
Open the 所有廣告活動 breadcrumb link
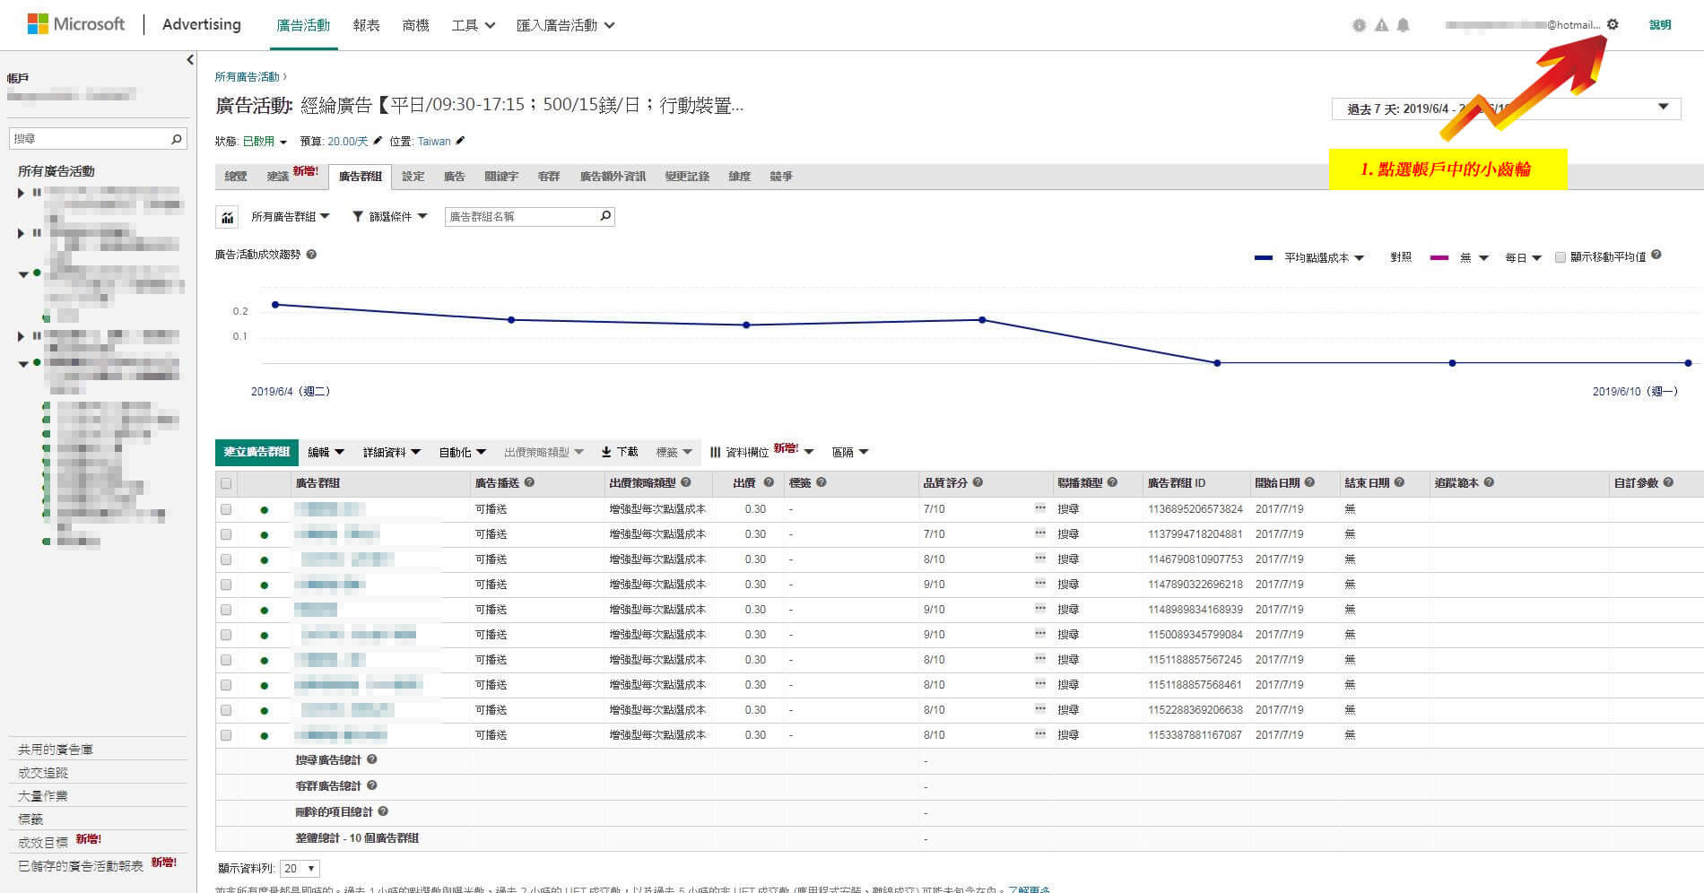tap(247, 77)
